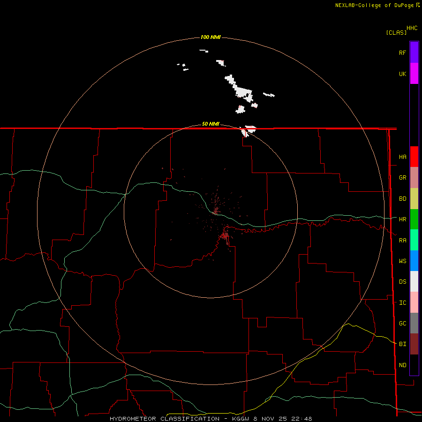Click the ND black legend color swatch

(414, 365)
